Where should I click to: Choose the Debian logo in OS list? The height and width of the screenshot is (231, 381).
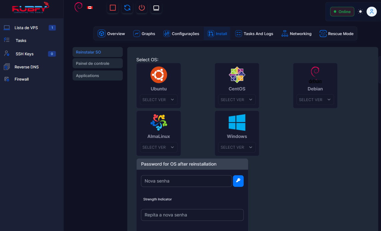coord(315,75)
